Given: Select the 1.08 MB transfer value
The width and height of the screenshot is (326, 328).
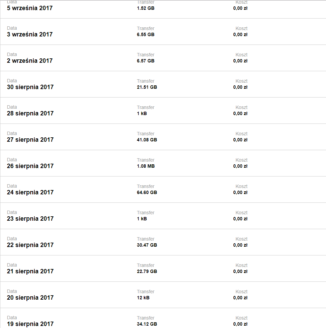Looking at the screenshot, I should [146, 166].
